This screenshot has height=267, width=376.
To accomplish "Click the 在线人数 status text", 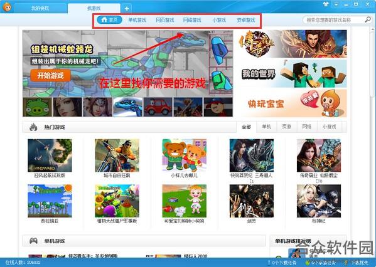I will [x=23, y=263].
